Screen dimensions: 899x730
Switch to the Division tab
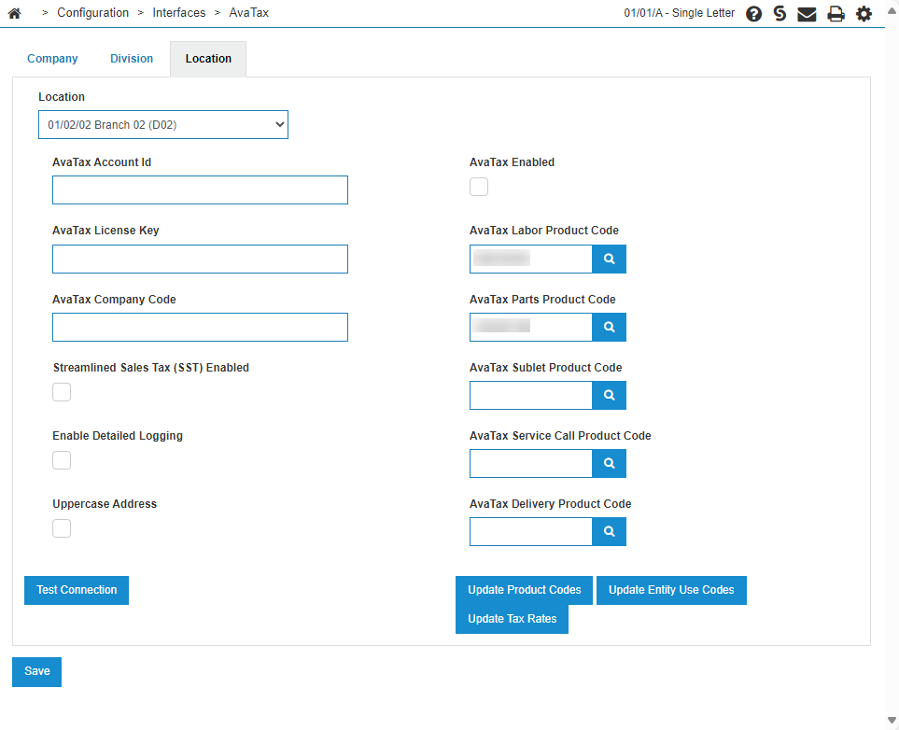(x=132, y=59)
